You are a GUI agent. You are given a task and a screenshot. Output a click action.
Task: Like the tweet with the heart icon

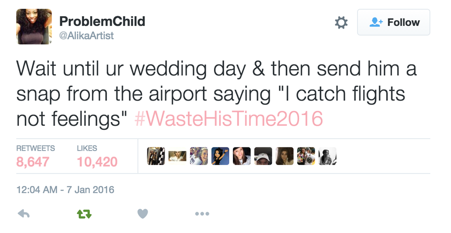(x=143, y=214)
